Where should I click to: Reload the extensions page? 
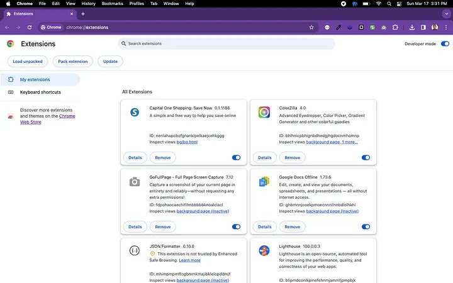coord(30,28)
